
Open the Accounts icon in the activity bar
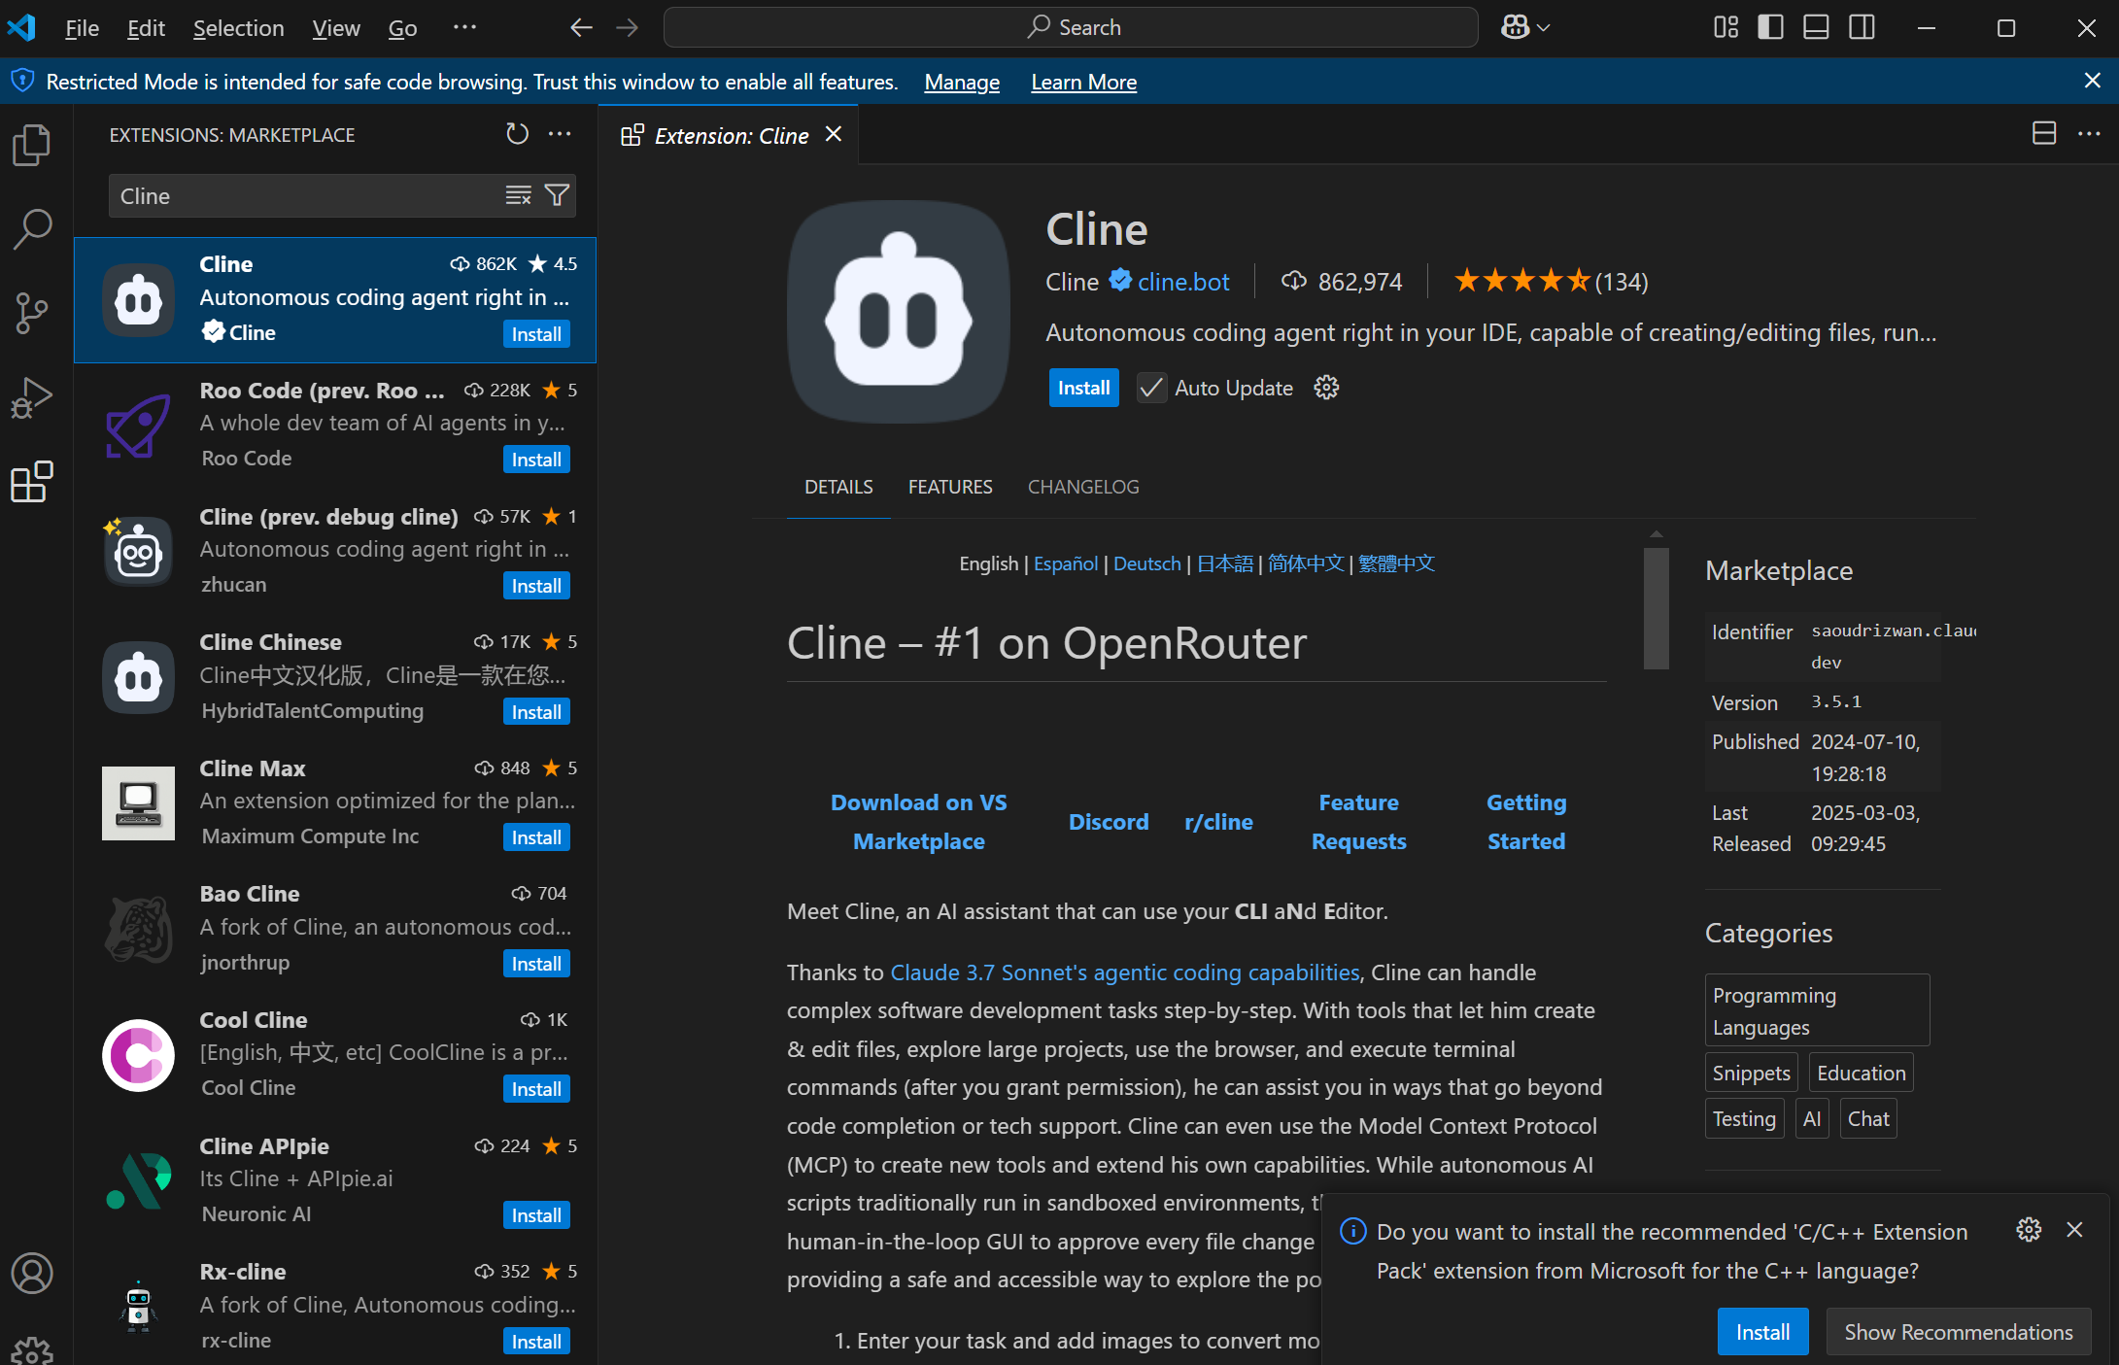[x=32, y=1273]
